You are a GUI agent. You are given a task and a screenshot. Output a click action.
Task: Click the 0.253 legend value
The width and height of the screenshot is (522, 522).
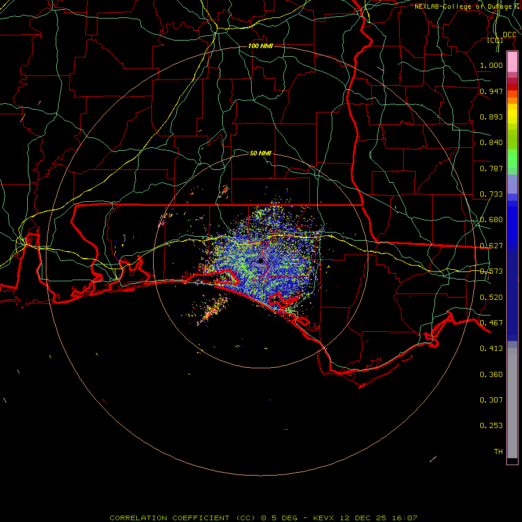click(491, 426)
